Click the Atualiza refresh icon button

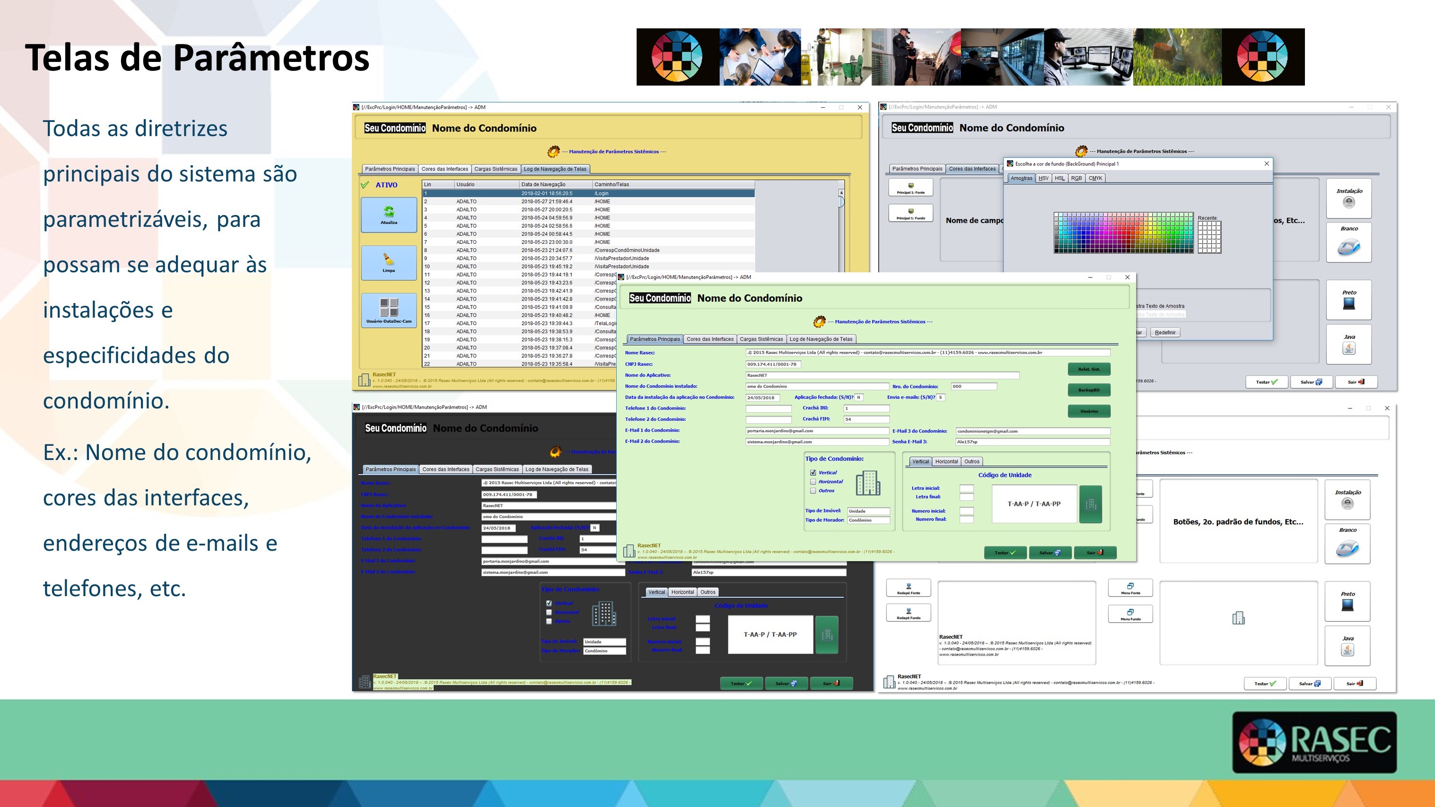coord(389,215)
